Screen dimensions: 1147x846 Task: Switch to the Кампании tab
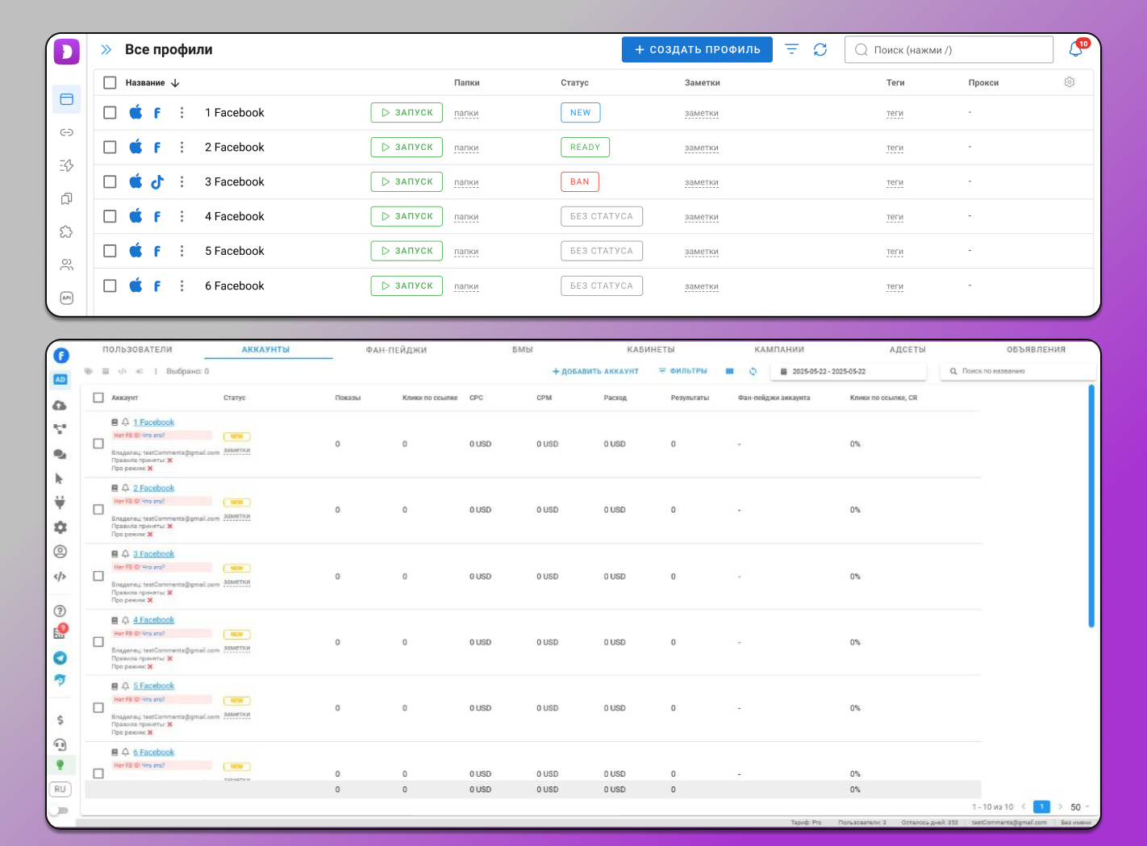coord(778,349)
